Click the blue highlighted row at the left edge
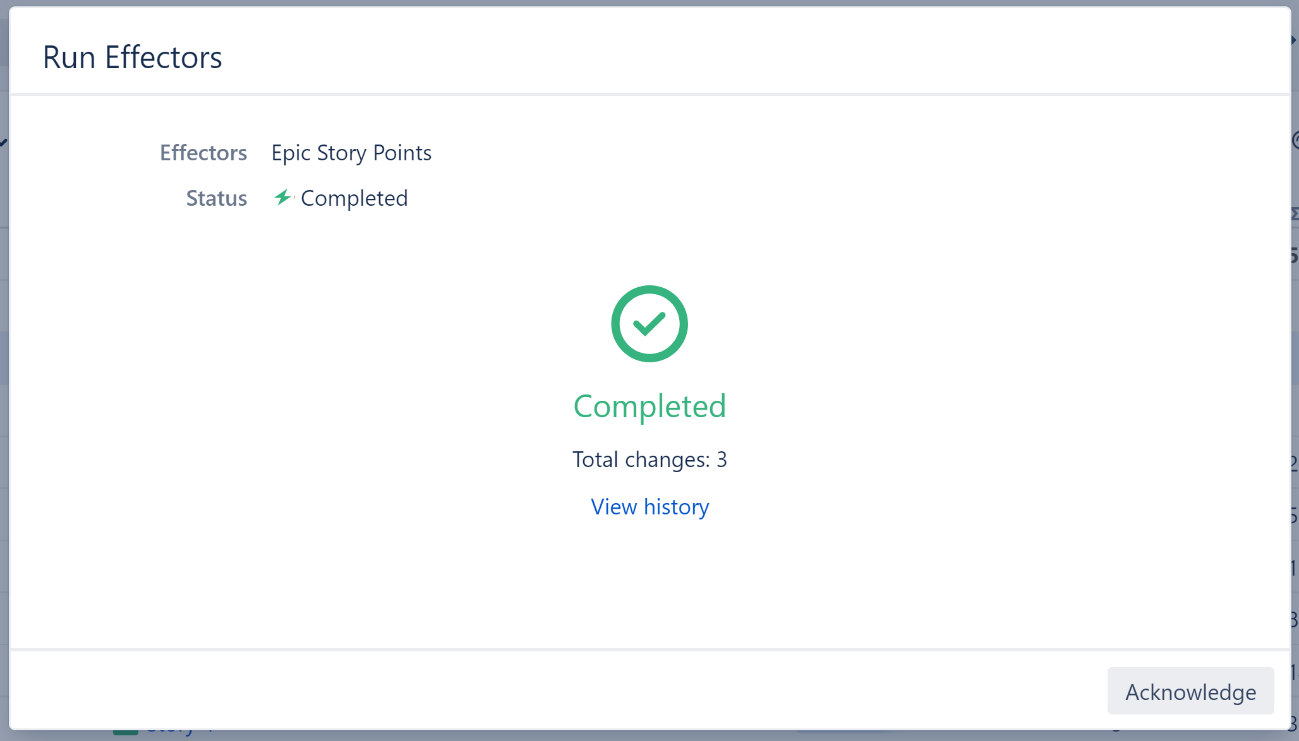 [x=4, y=358]
